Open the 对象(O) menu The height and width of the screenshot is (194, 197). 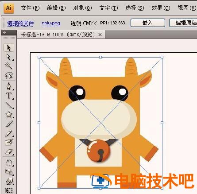82,8
